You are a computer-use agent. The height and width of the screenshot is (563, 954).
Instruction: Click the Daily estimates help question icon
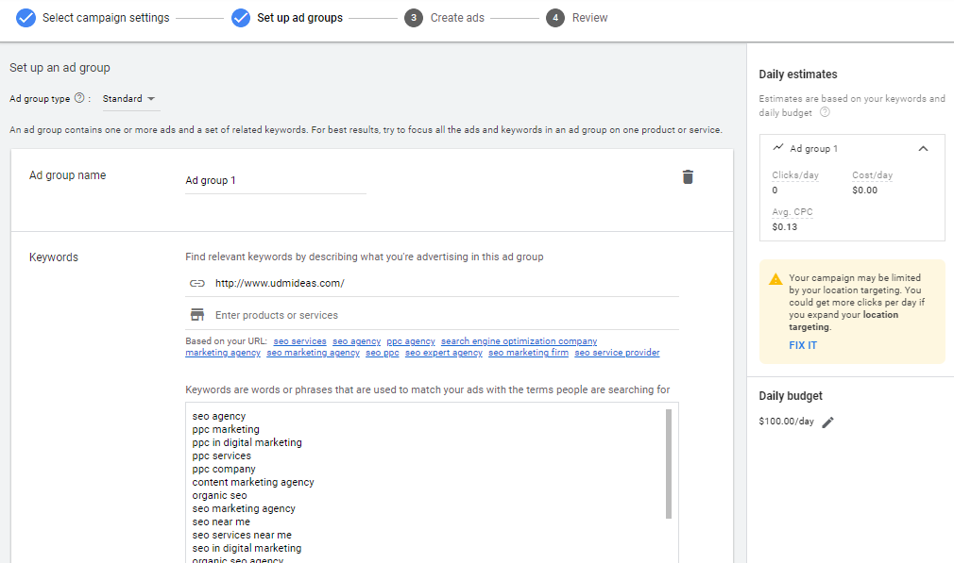[x=825, y=112]
